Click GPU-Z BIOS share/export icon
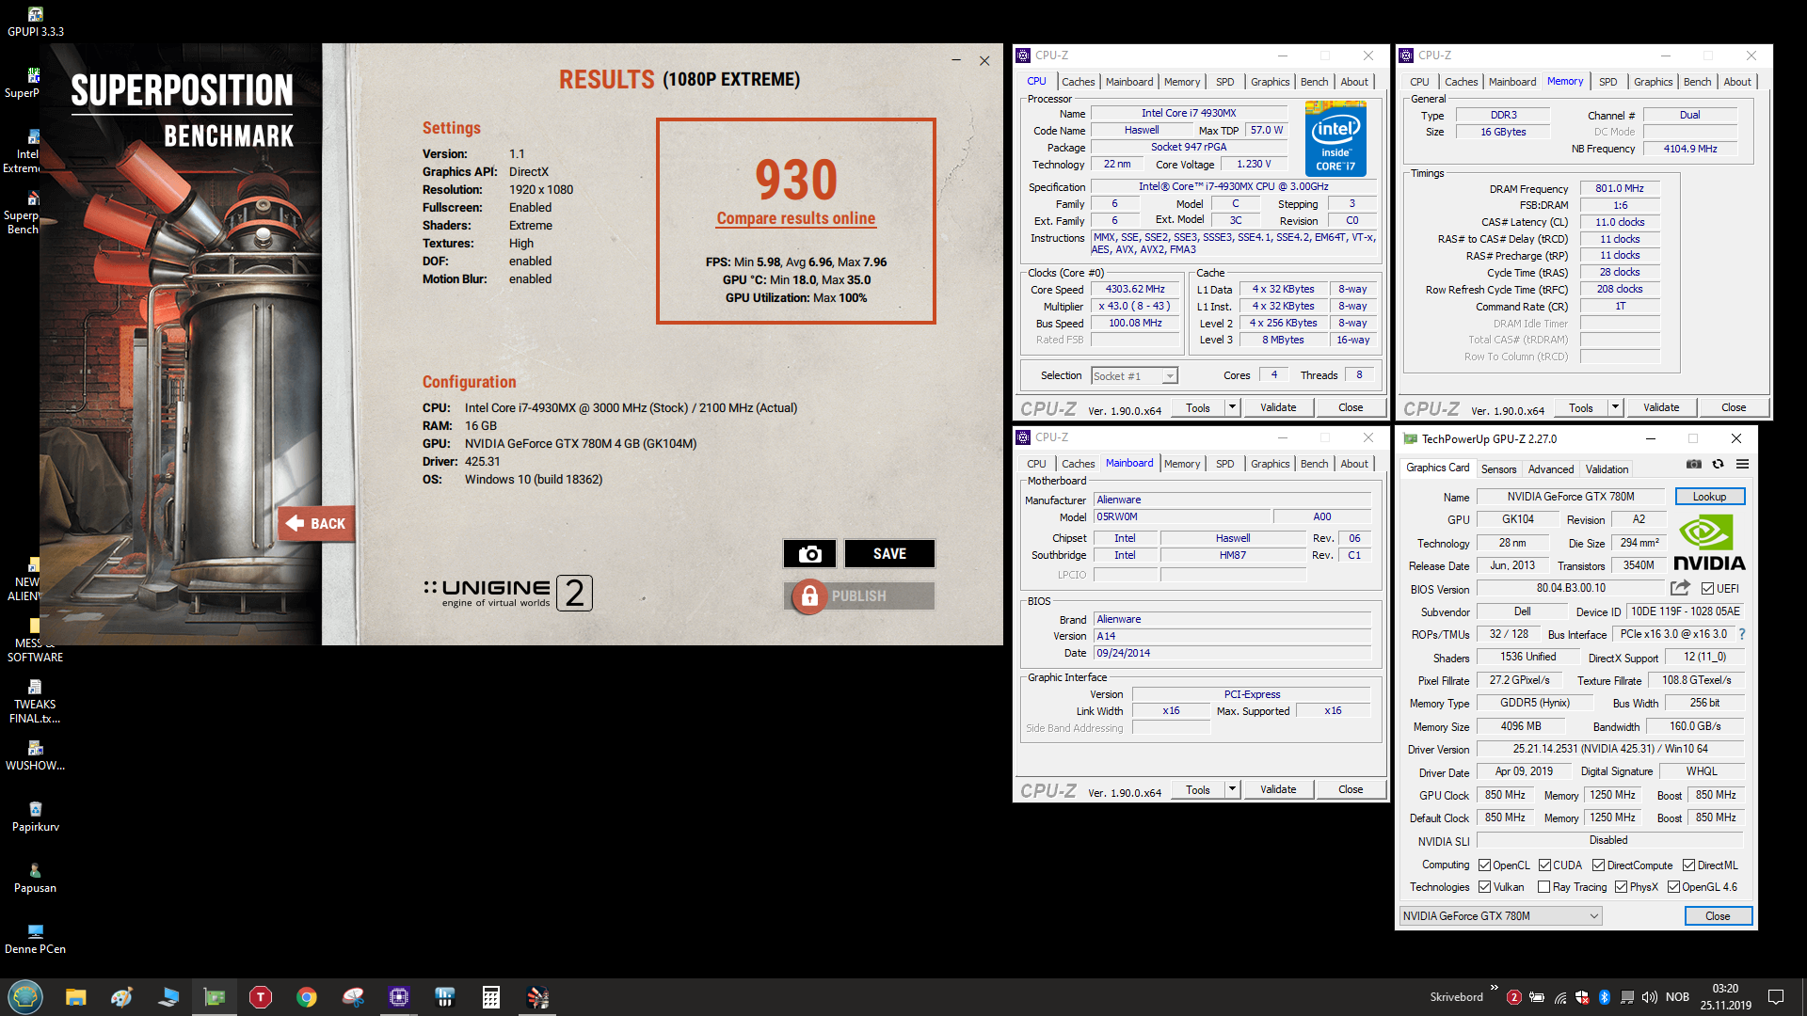Screen dimensions: 1807x1016 pos(1680,589)
